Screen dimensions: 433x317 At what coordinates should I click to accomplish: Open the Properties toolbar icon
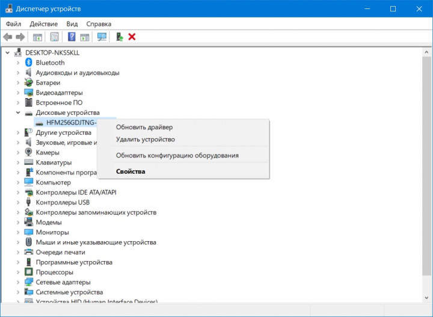pos(55,37)
